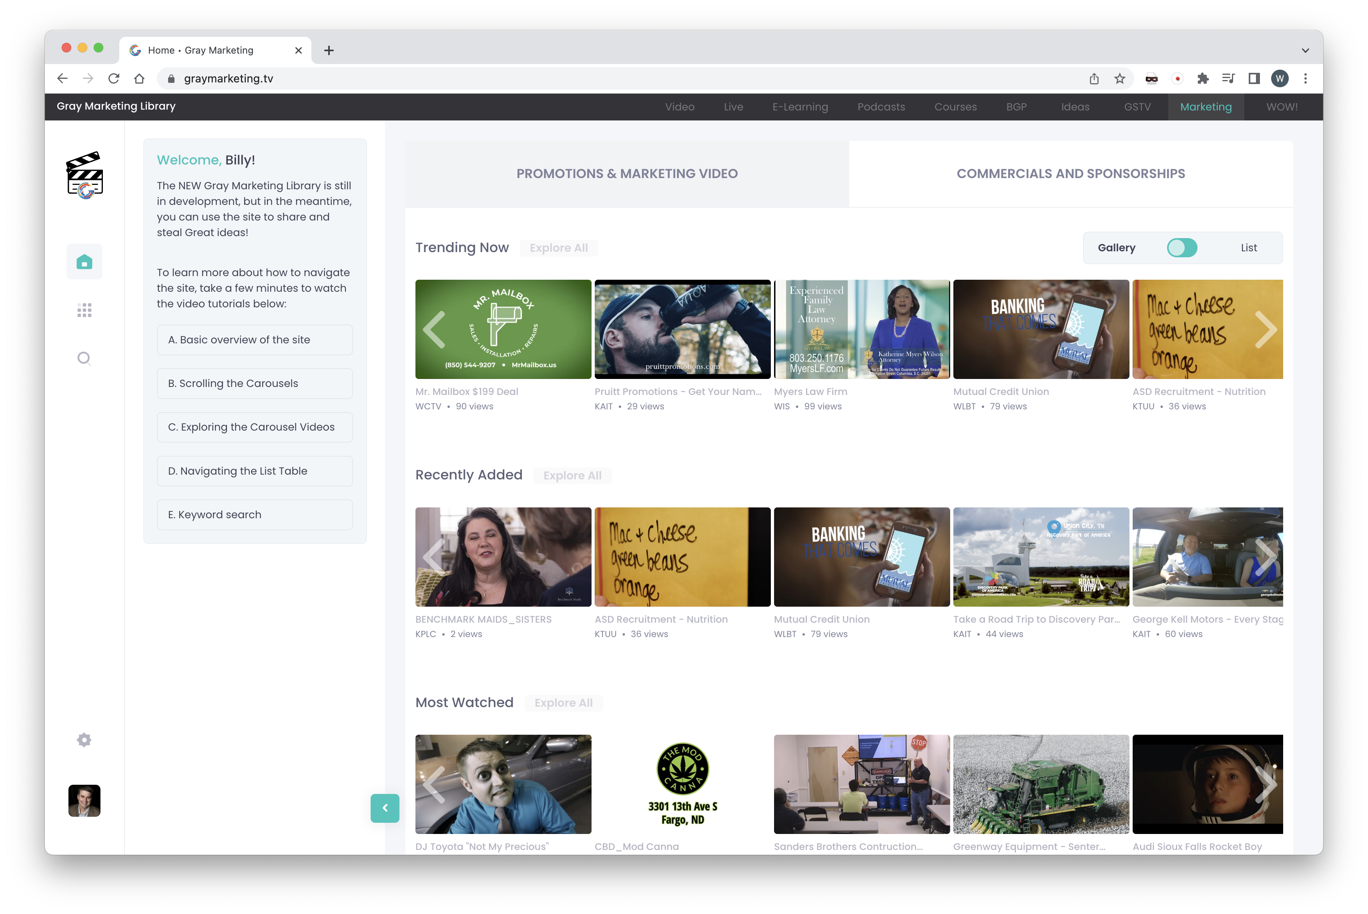
Task: Open the settings gear in sidebar
Action: pyautogui.click(x=84, y=740)
